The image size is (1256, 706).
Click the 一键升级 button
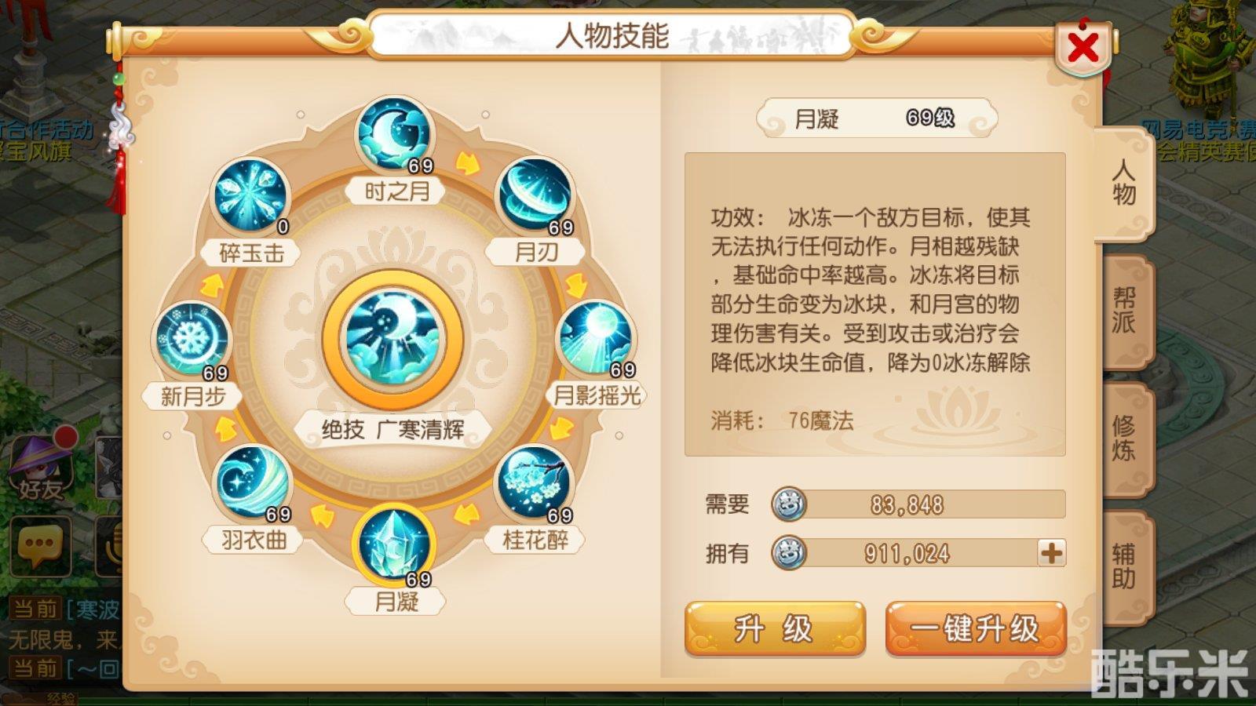pyautogui.click(x=976, y=628)
